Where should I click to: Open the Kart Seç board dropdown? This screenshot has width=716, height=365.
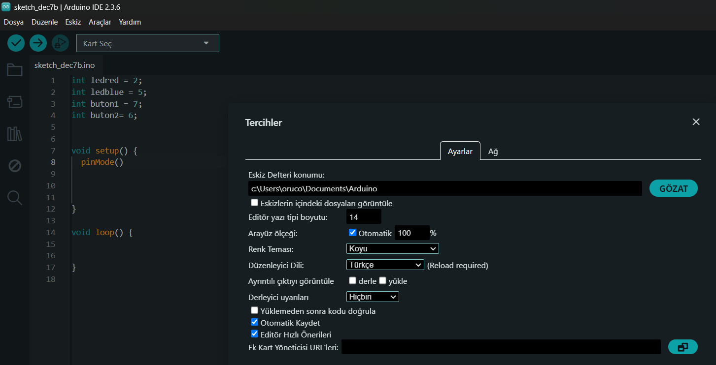148,43
